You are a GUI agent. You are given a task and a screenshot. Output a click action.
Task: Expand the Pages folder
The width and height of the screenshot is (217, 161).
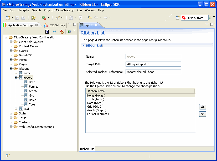[x=11, y=64]
